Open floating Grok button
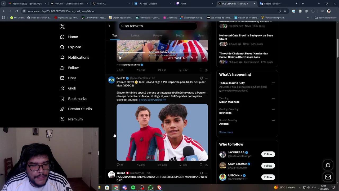This screenshot has width=339, height=191. [328, 165]
